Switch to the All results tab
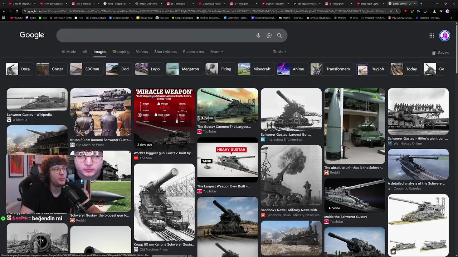The width and height of the screenshot is (458, 257). click(x=85, y=52)
